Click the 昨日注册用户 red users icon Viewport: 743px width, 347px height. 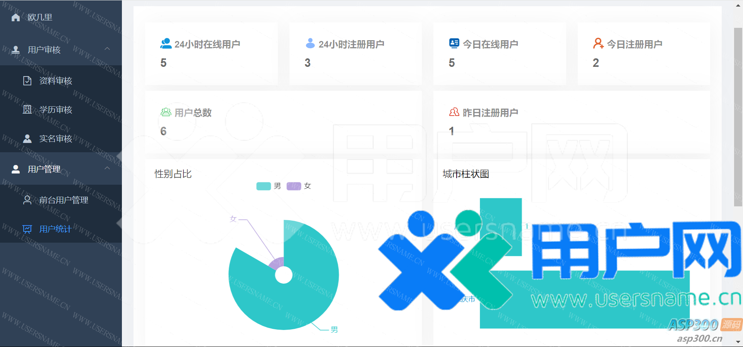454,112
